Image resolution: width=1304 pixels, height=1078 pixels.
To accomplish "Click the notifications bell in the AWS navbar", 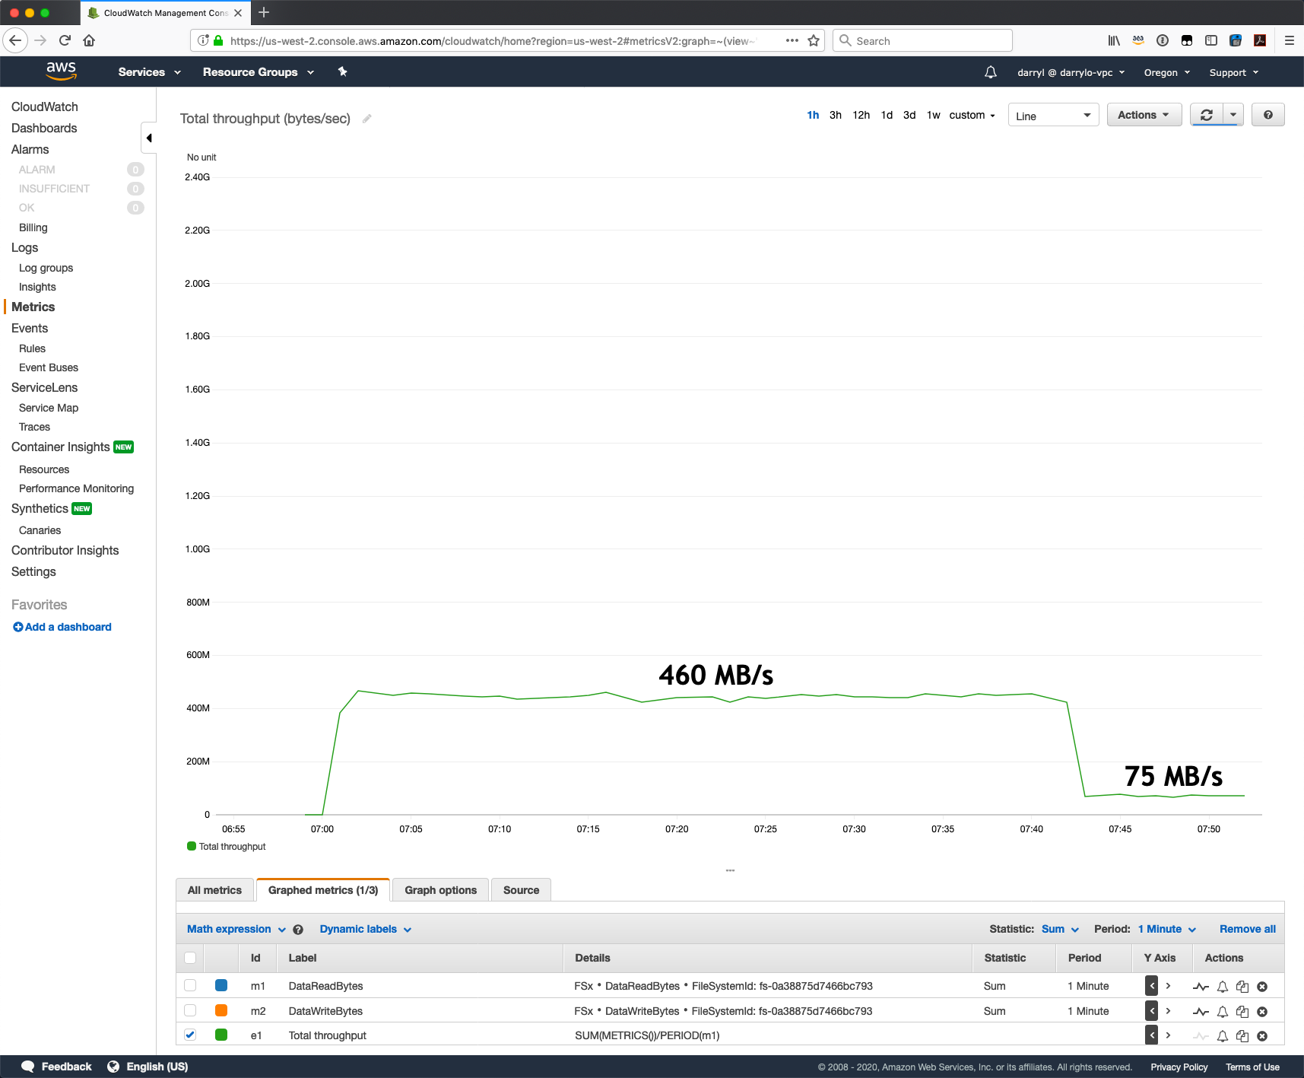I will (990, 72).
